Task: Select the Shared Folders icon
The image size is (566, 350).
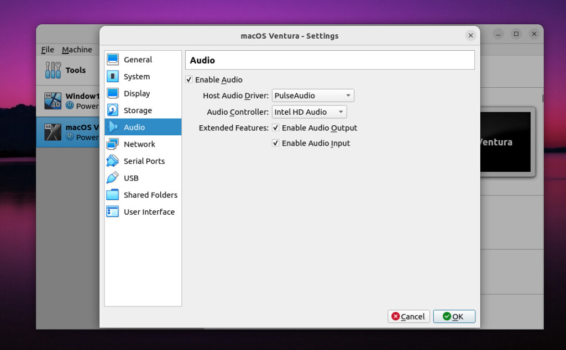Action: click(113, 195)
